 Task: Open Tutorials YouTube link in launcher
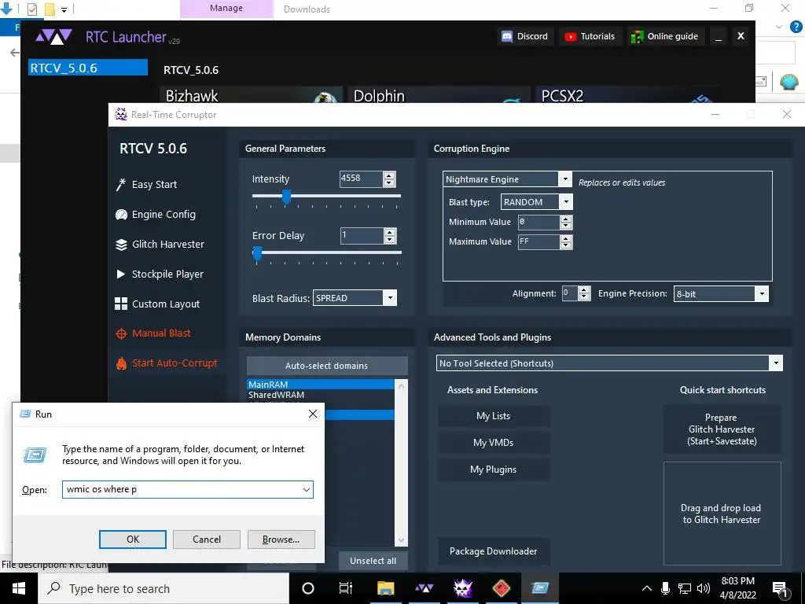click(590, 36)
